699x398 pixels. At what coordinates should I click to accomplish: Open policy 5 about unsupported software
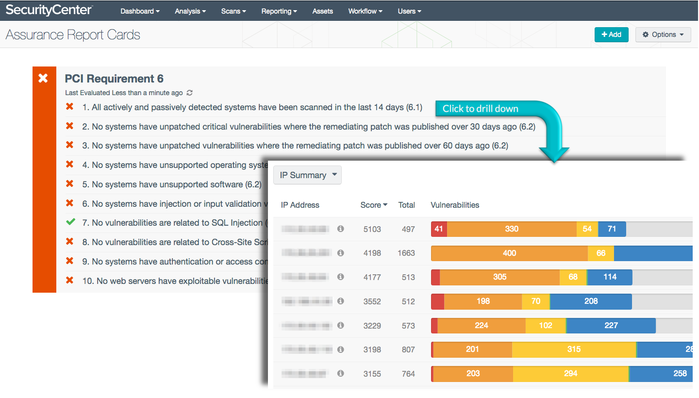[172, 184]
